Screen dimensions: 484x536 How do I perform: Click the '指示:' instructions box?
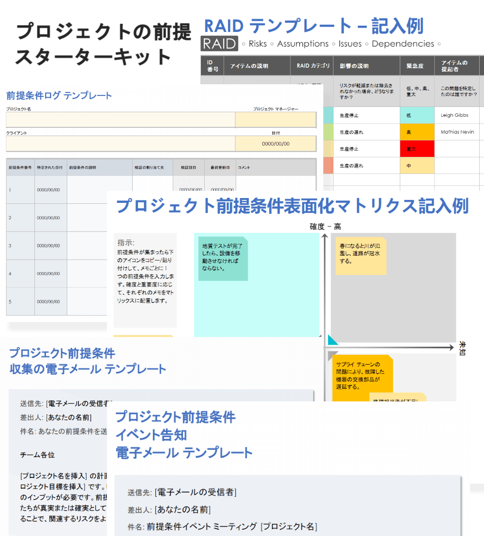[x=145, y=280]
